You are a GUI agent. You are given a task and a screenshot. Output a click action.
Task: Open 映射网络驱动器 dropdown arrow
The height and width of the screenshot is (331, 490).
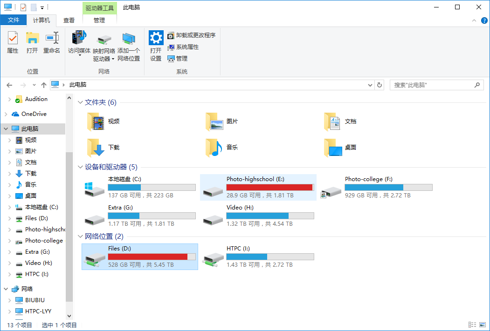113,59
